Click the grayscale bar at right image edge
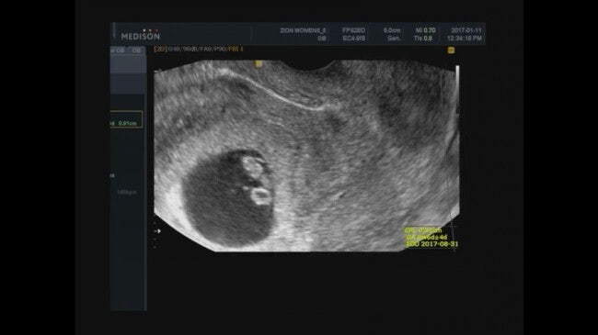The image size is (598, 335). point(457,90)
